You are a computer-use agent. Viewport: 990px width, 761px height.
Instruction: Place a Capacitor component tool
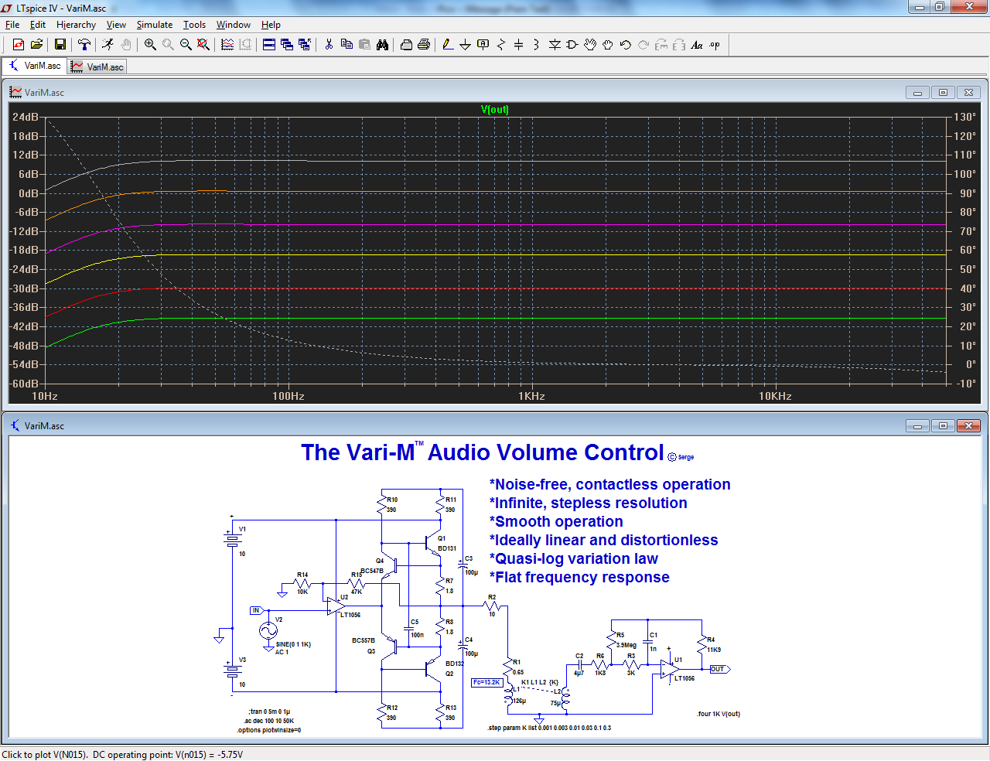click(x=519, y=45)
